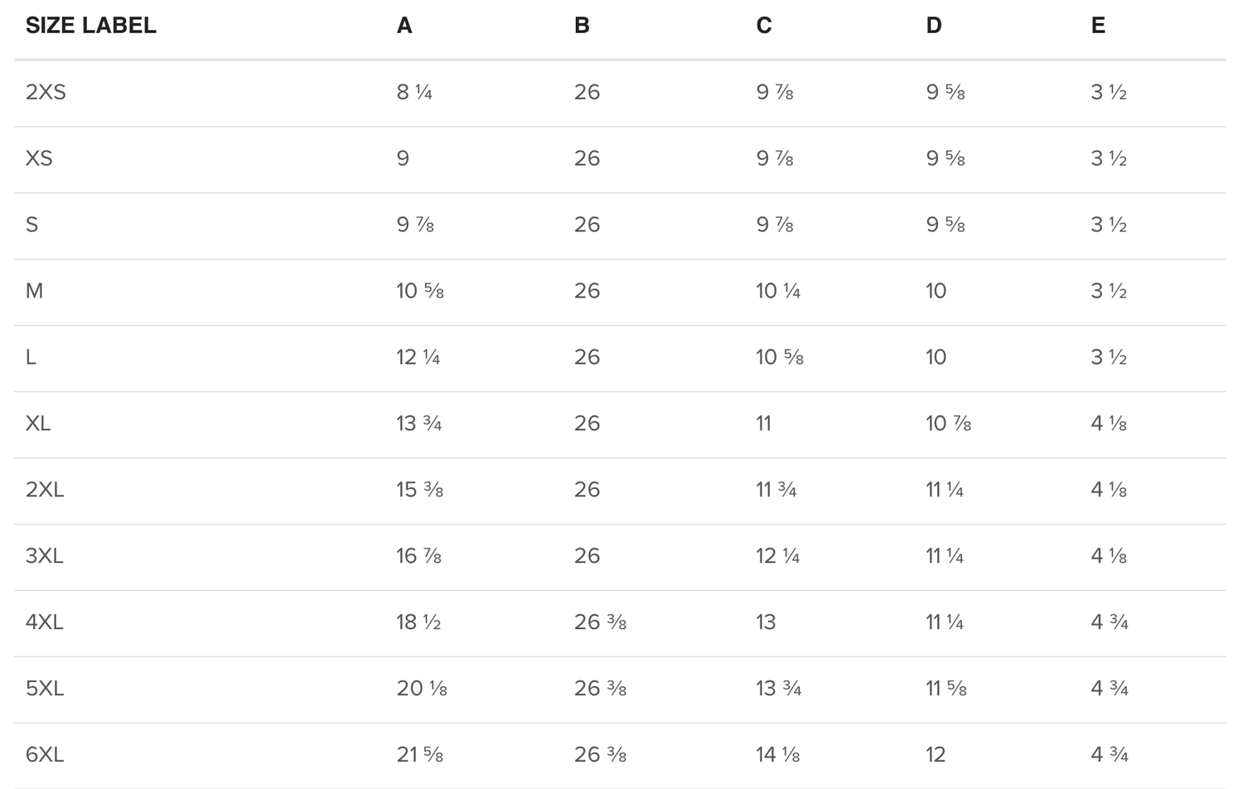Select column header A
This screenshot has width=1243, height=789.
(x=404, y=26)
